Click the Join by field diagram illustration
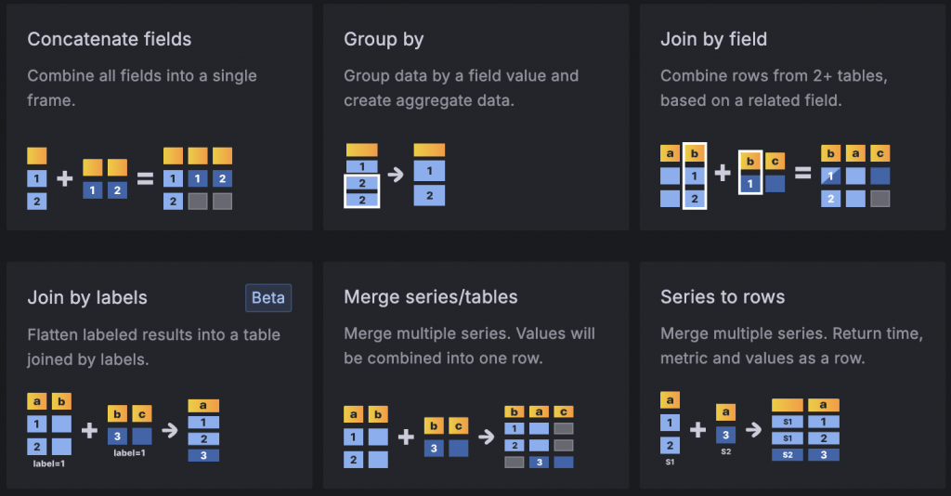Image resolution: width=951 pixels, height=496 pixels. point(775,176)
